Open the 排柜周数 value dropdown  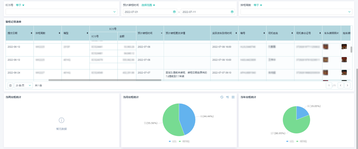click(350, 12)
